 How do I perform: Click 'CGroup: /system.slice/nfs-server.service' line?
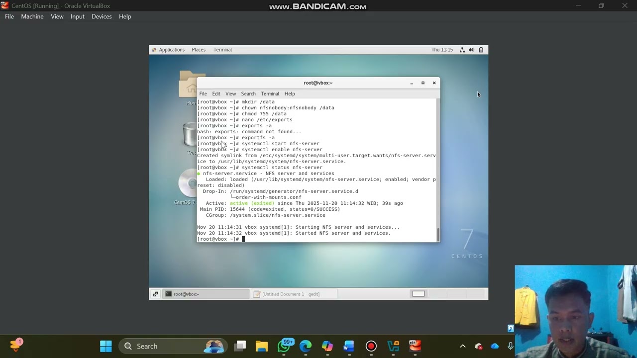265,215
